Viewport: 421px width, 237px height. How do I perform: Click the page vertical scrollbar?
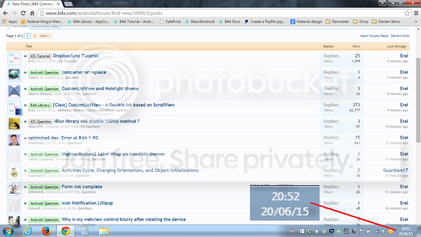418,100
